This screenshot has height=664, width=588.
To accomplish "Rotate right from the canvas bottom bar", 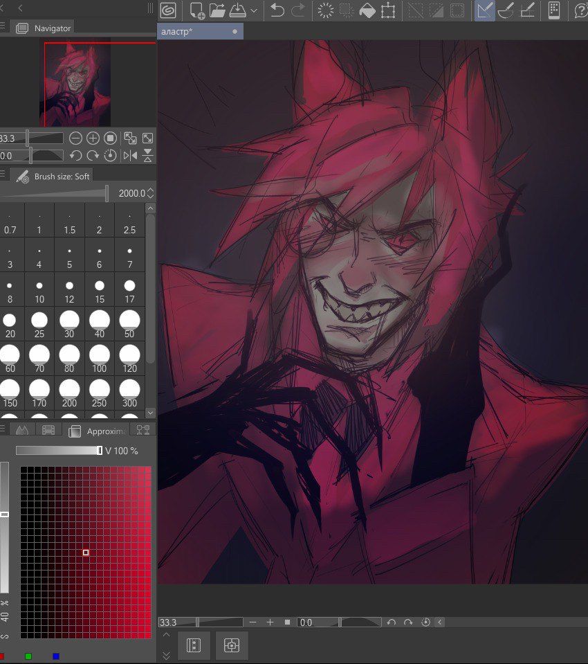I will pyautogui.click(x=408, y=622).
